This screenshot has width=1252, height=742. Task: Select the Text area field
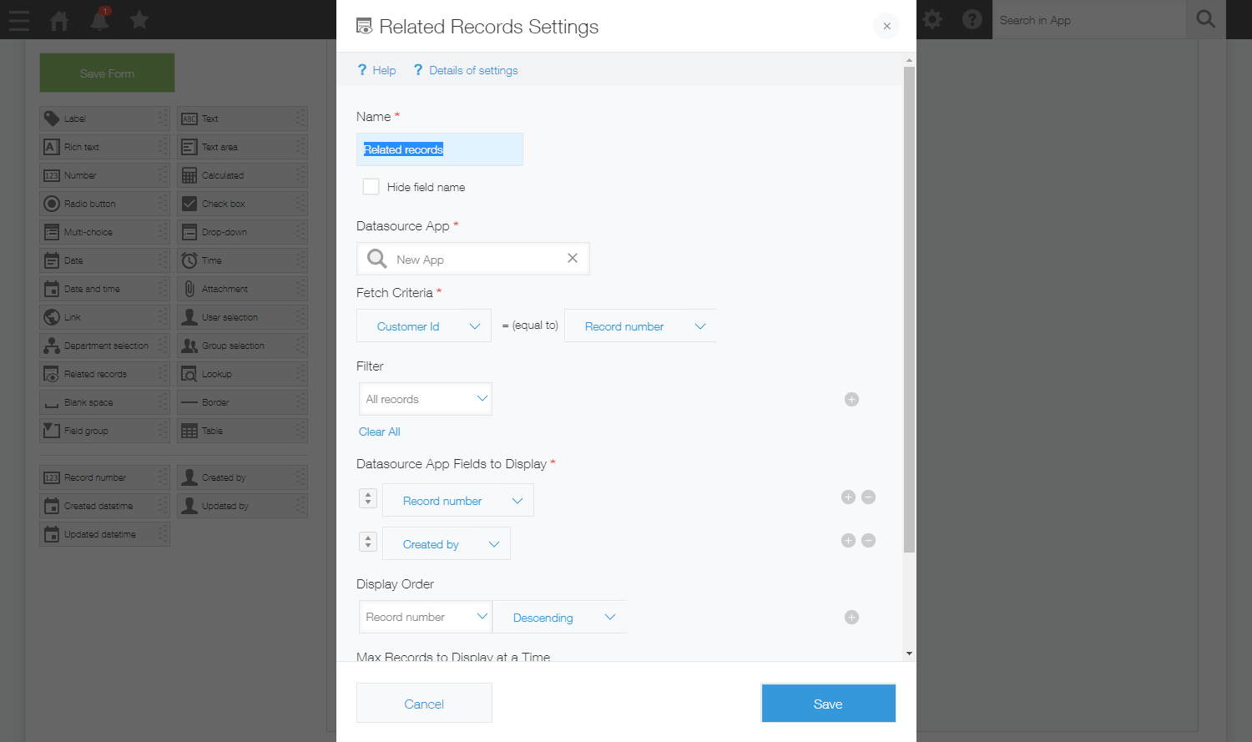(242, 147)
